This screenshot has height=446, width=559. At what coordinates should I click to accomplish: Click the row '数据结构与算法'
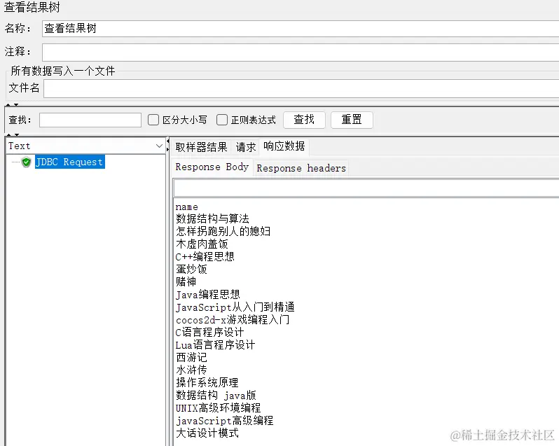click(212, 218)
